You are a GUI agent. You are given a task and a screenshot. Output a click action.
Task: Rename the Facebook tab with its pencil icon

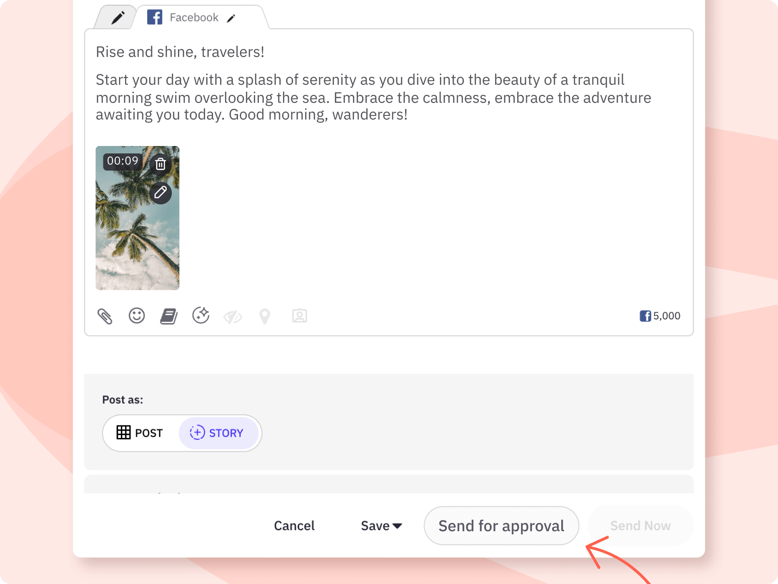(232, 19)
